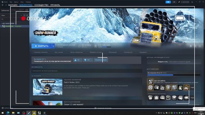The image size is (205, 115).
Task: Recommend the game with Да thumbs-up
Action: 78,60
